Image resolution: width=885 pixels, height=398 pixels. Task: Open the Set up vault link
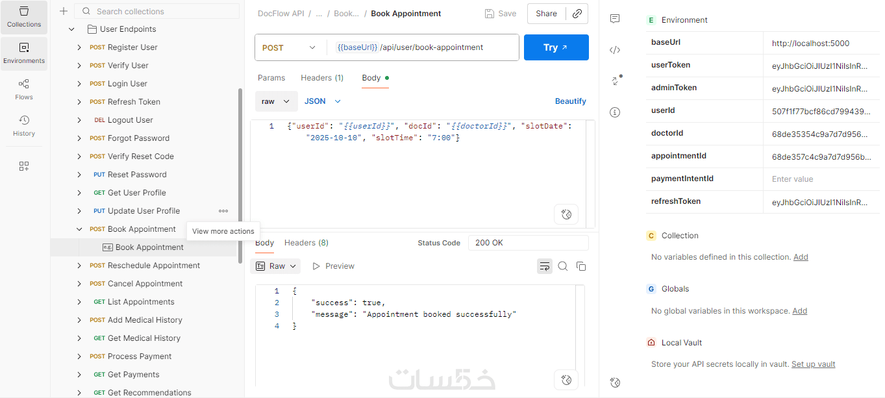tap(813, 364)
